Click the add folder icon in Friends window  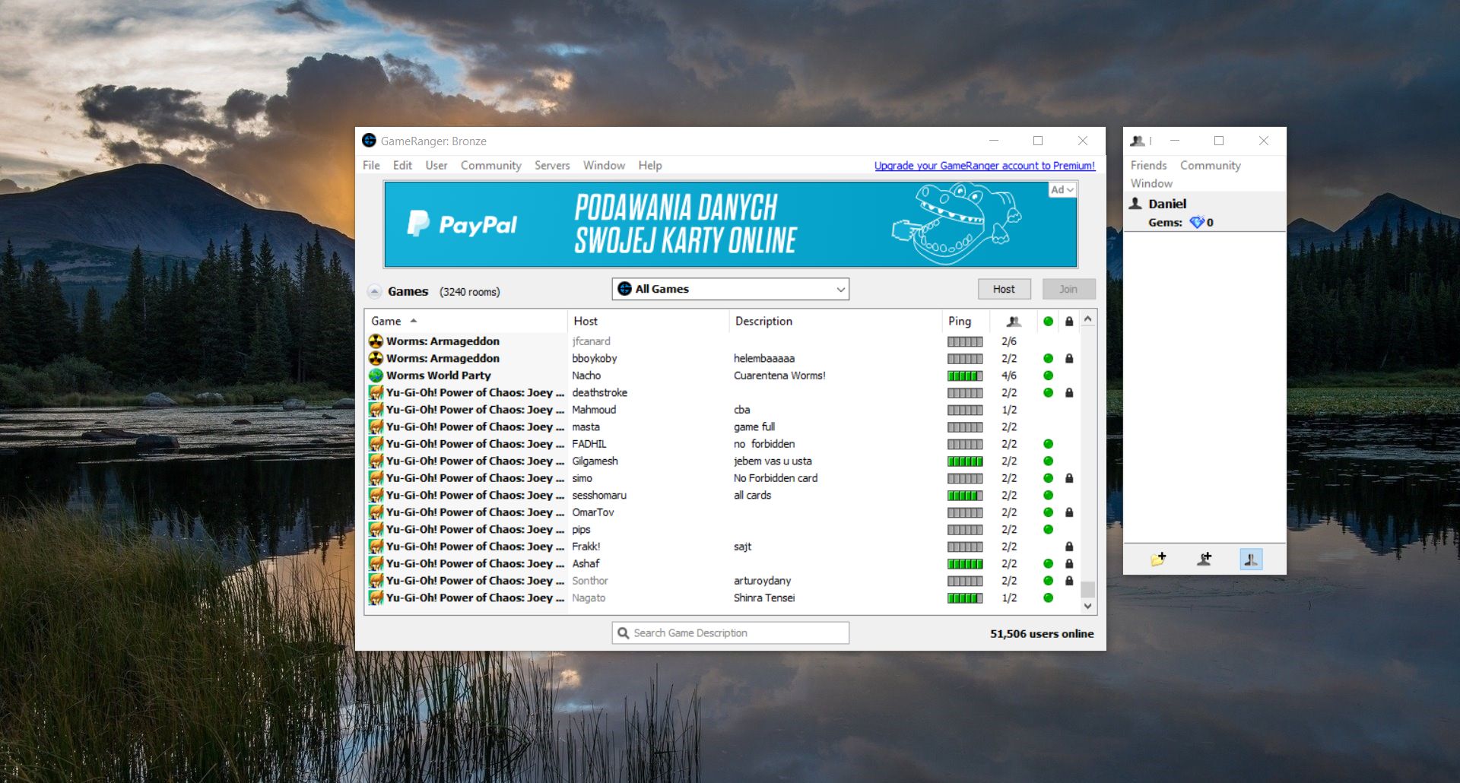[1158, 560]
